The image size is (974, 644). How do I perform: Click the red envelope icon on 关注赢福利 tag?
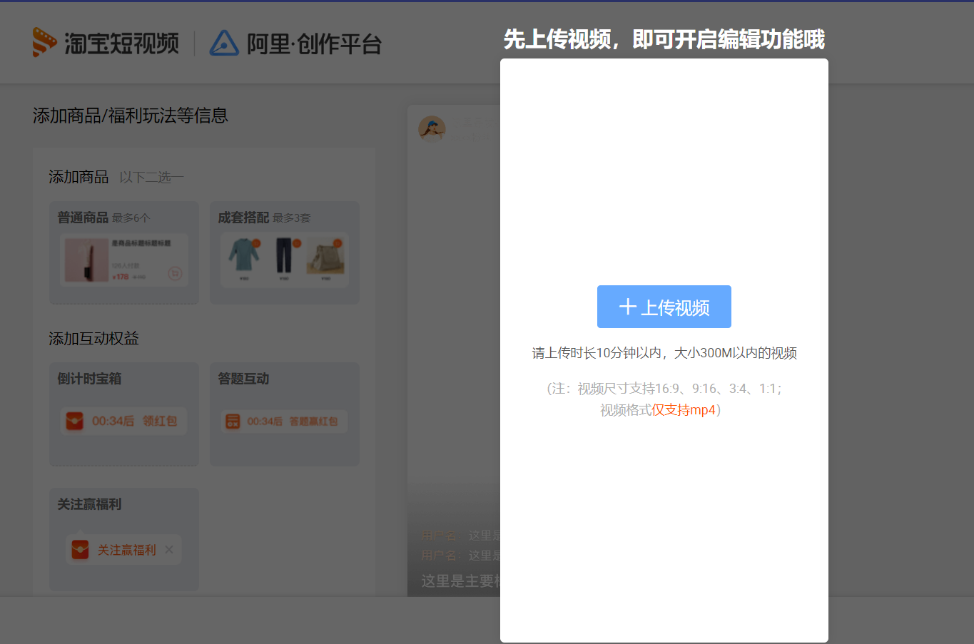click(81, 550)
